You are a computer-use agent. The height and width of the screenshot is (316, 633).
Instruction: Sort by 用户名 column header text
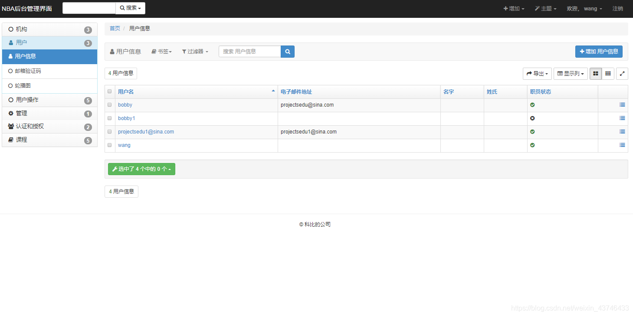click(x=126, y=92)
